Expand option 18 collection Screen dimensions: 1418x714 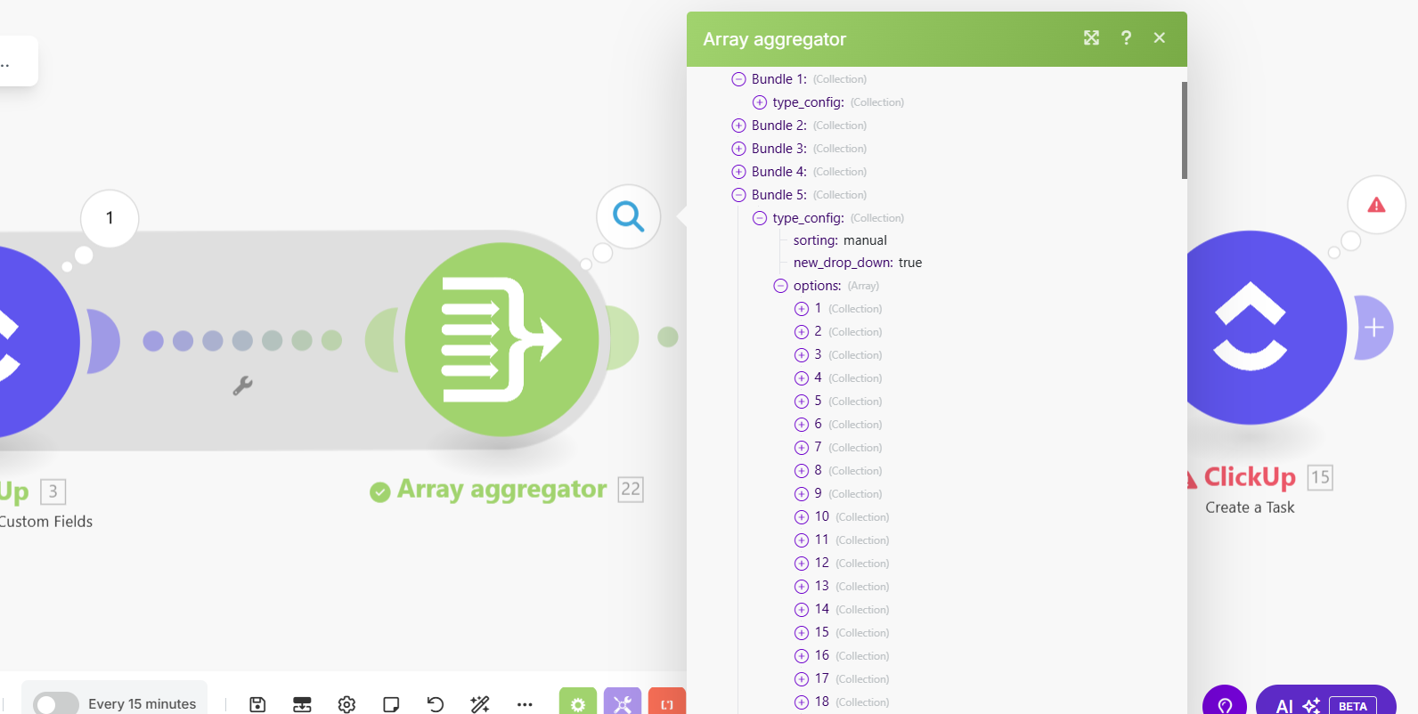click(x=802, y=702)
